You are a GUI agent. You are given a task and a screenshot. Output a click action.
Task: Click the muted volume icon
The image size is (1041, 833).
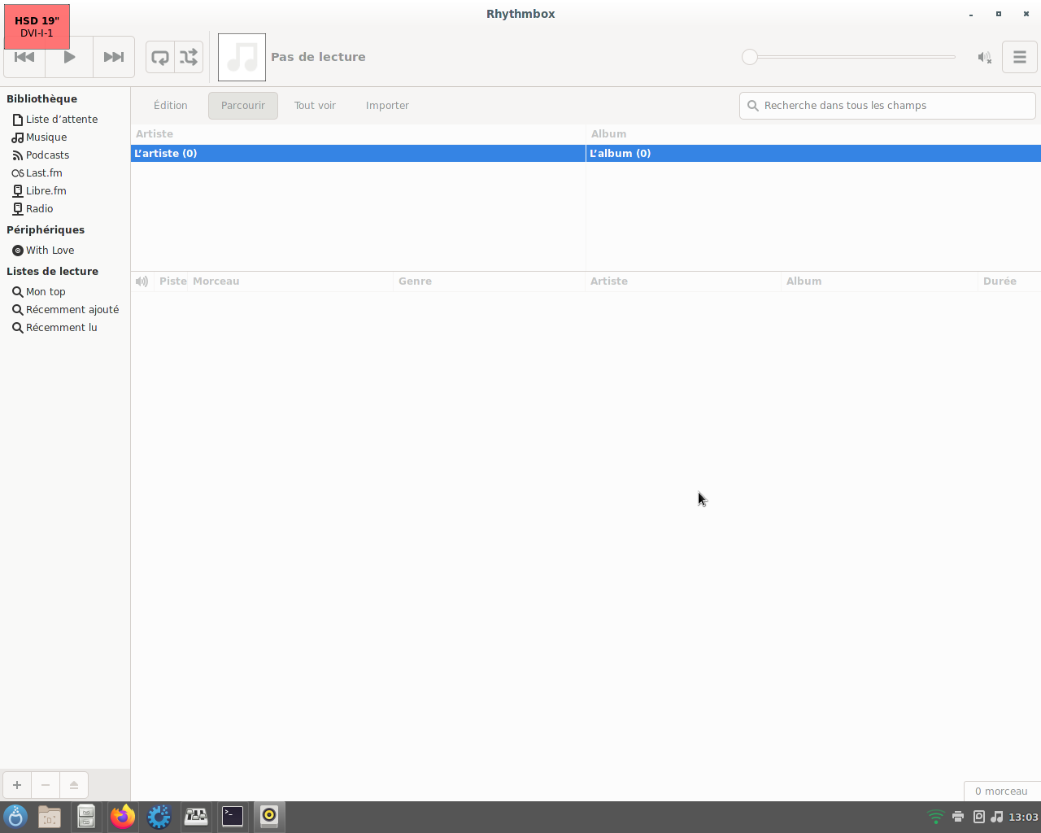tap(984, 57)
